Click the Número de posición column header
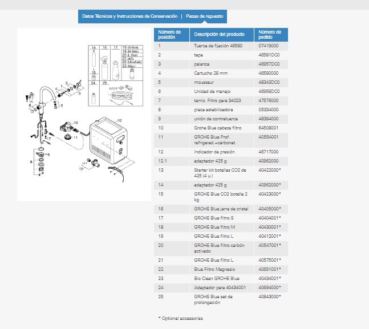369x329 pixels. [172, 35]
